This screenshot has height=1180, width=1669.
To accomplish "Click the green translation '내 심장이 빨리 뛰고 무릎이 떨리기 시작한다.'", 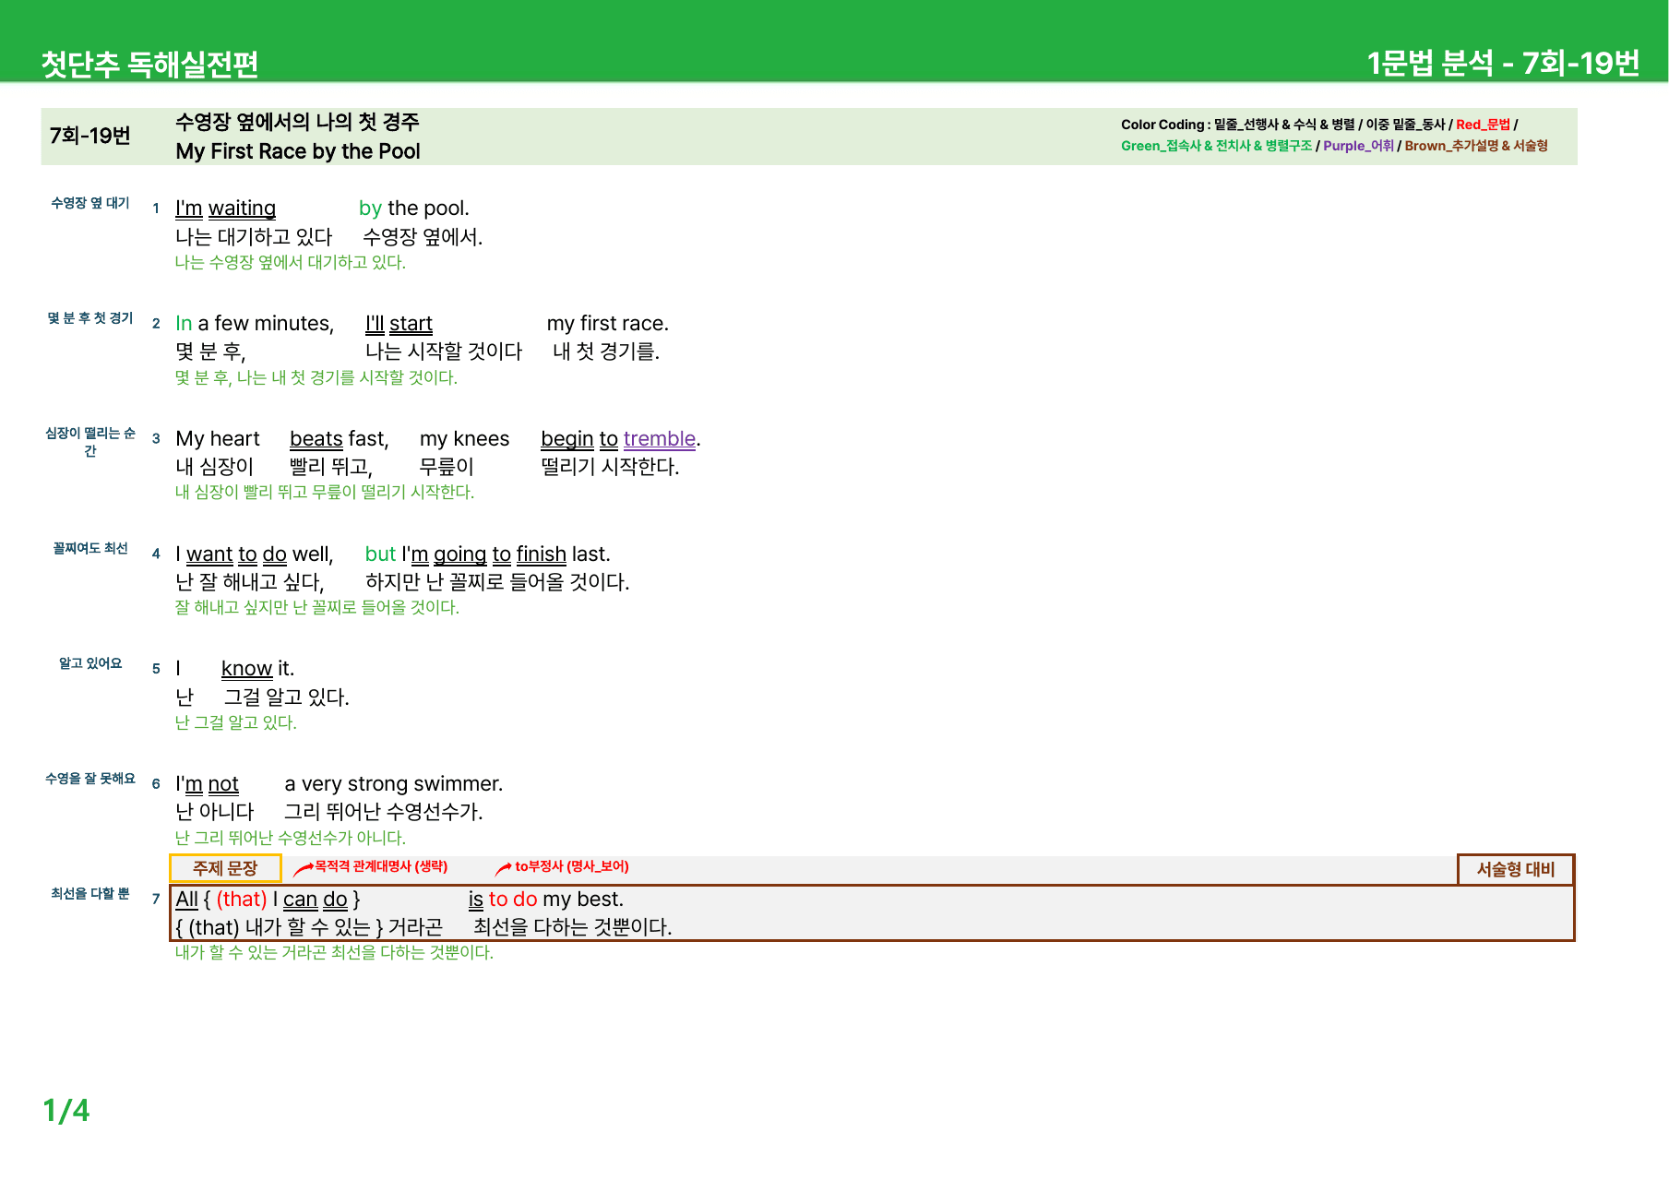I will 325,493.
